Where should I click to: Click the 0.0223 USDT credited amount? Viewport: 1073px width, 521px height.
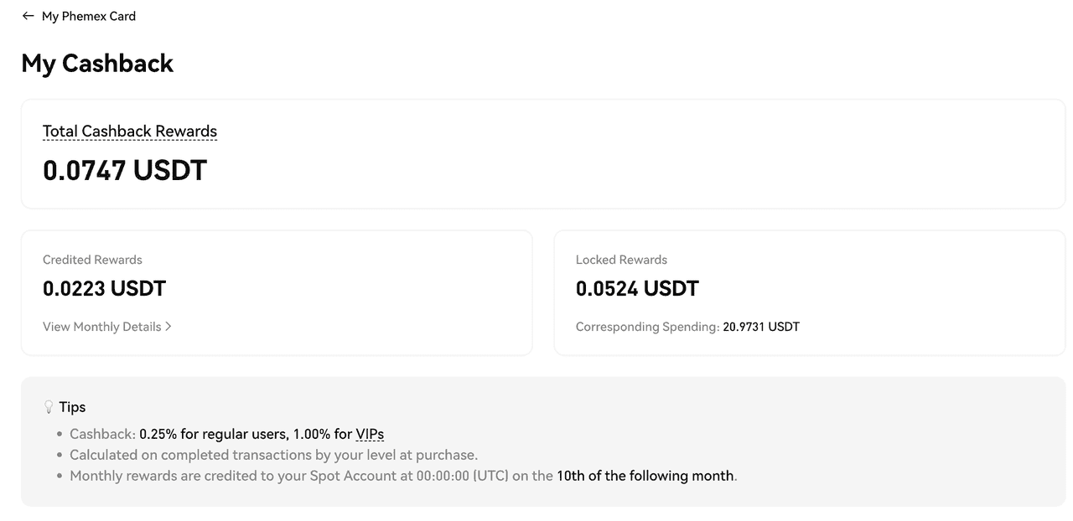click(x=105, y=289)
